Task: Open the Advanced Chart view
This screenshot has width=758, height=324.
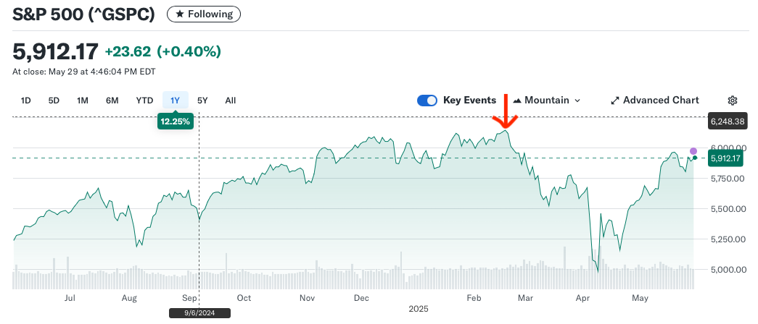Action: coord(655,101)
